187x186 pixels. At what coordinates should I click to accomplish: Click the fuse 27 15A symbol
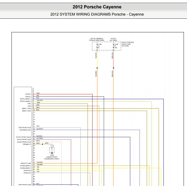pos(114,46)
